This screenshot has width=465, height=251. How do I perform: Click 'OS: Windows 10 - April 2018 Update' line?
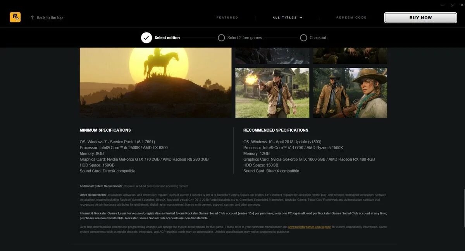tap(282, 142)
